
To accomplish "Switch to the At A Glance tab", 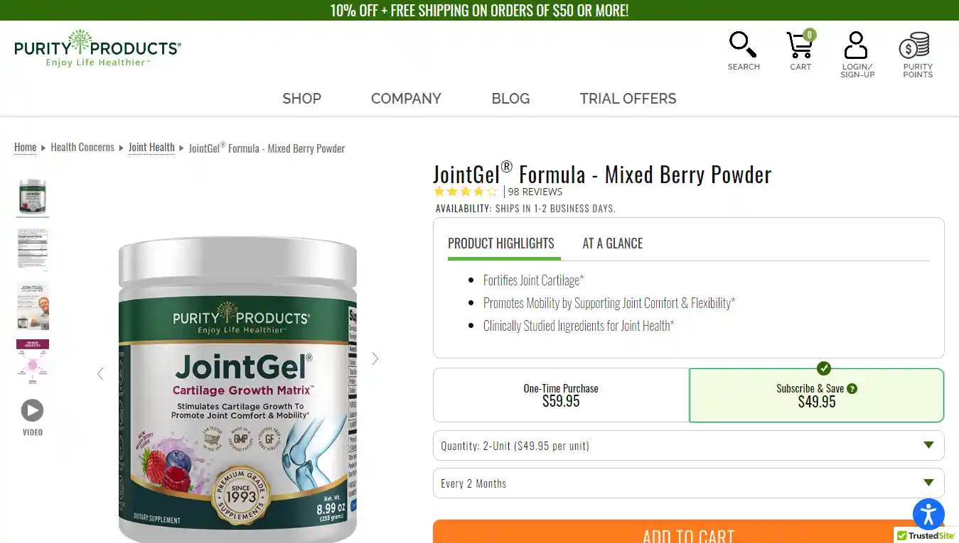I will point(612,243).
